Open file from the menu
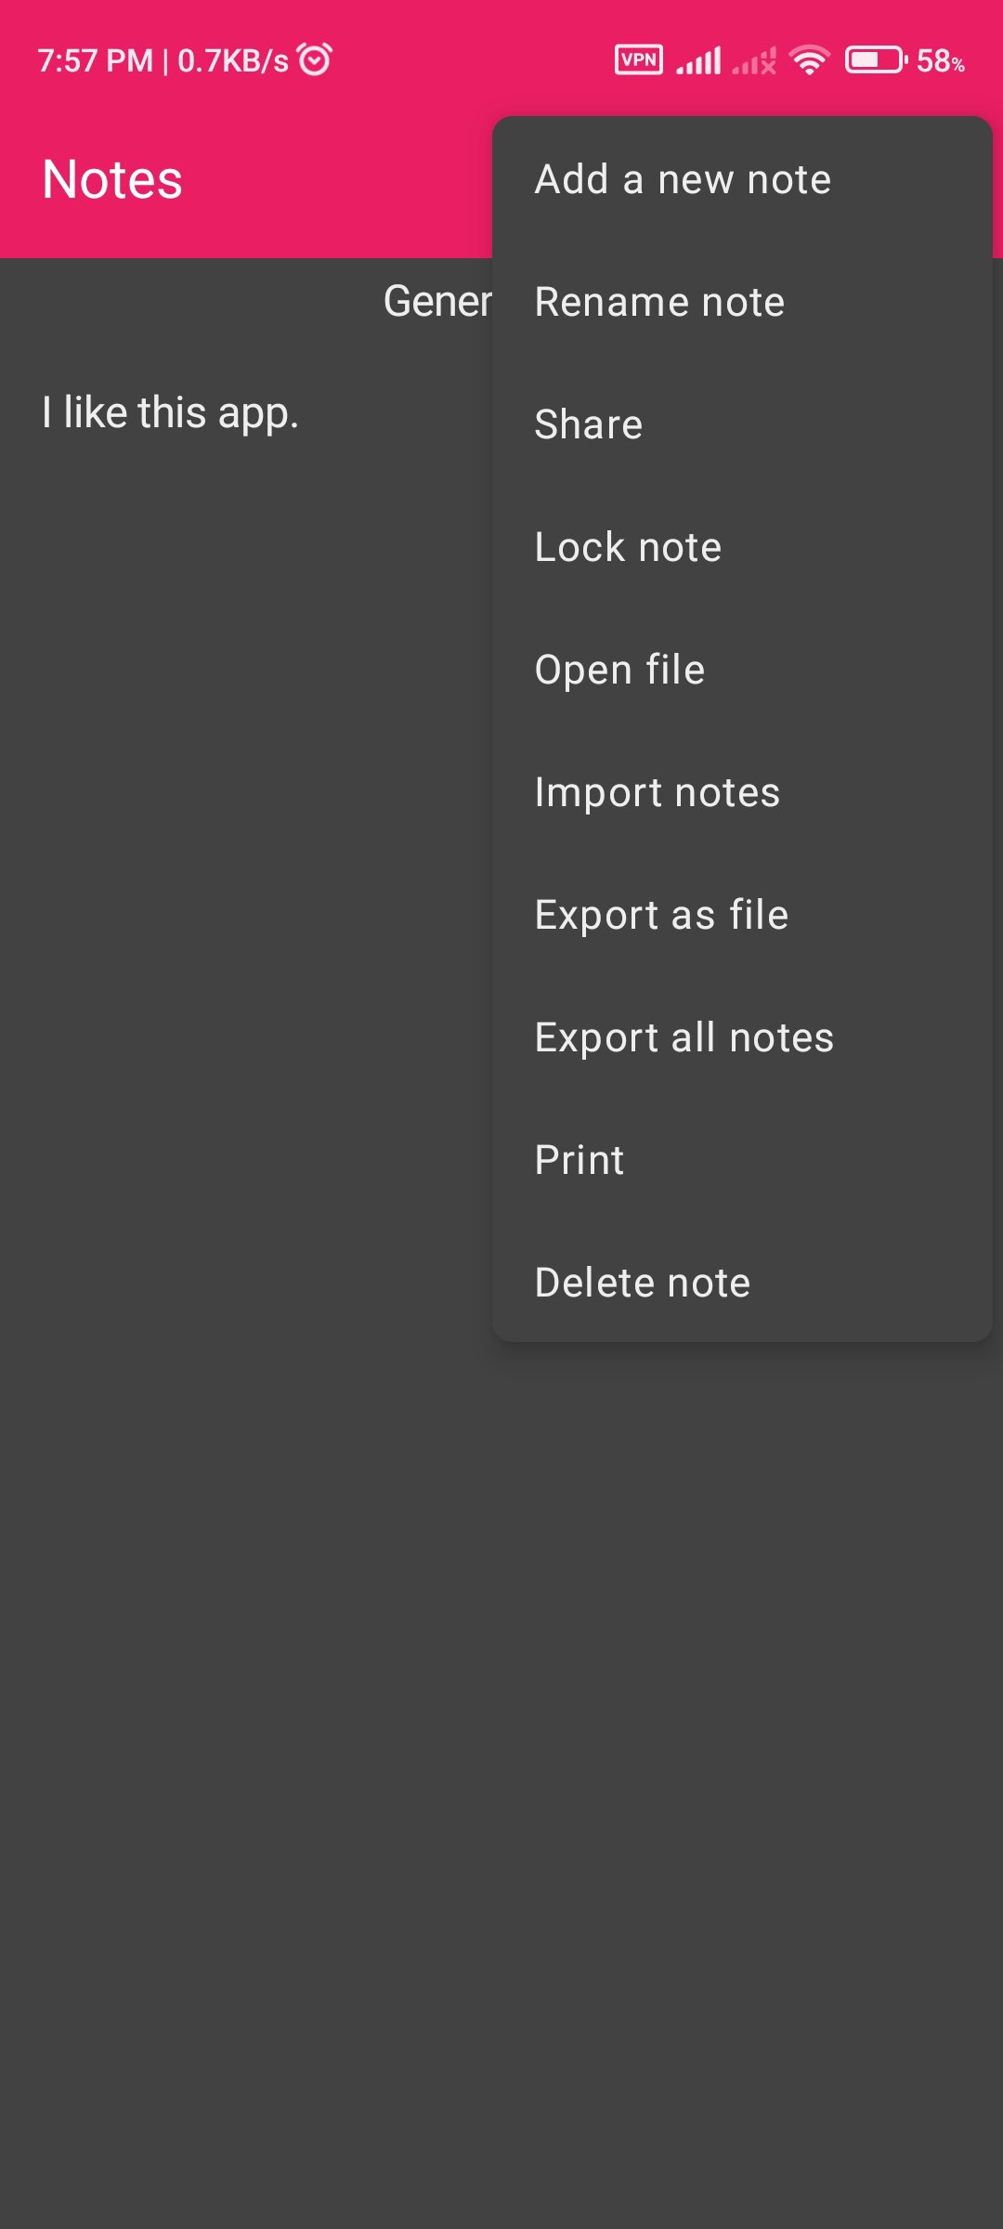Screen dimensions: 1003x2229 coord(742,670)
